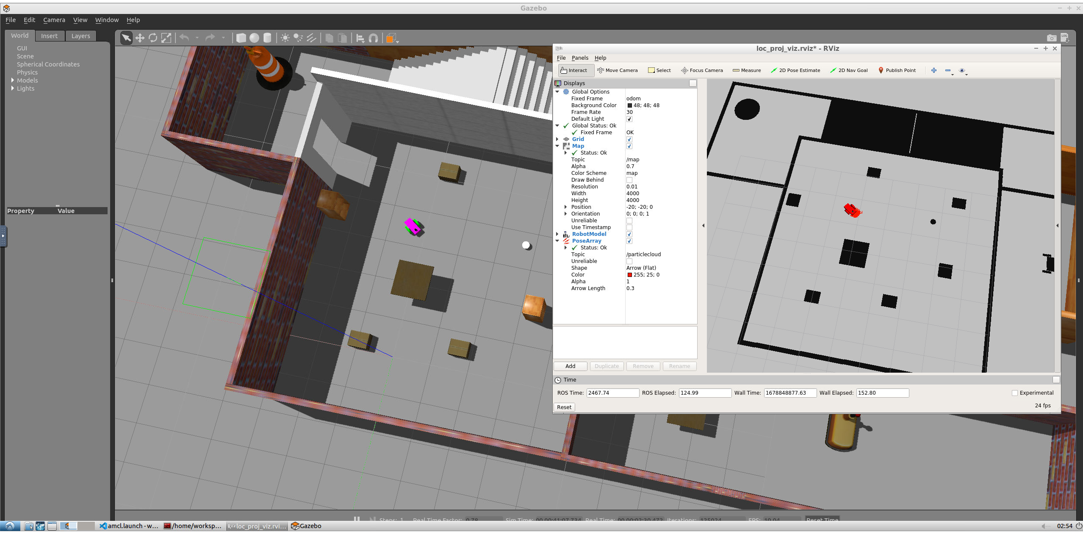Viewport: 1083px width, 534px height.
Task: Open the RViz Help menu
Action: tap(600, 58)
